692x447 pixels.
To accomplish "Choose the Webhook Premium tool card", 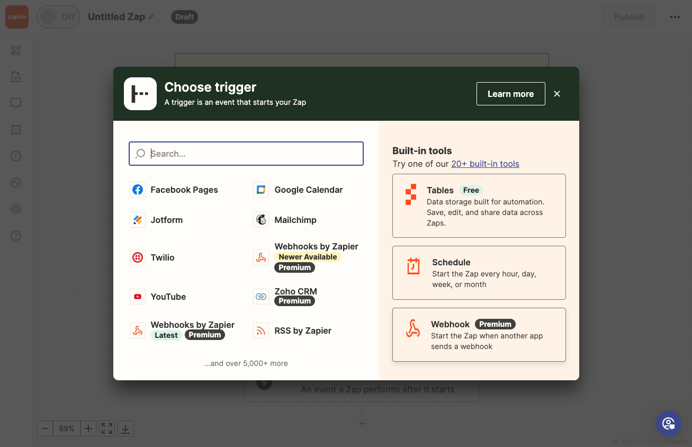I will [479, 335].
